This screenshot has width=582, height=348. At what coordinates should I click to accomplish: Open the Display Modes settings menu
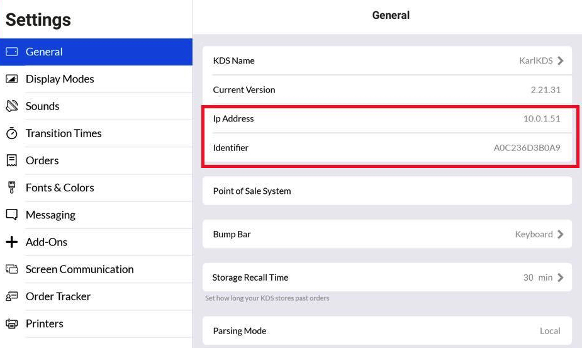point(60,79)
